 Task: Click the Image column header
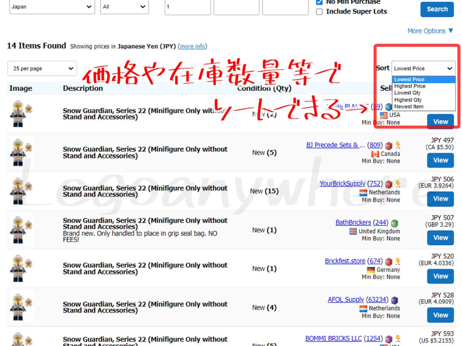(x=21, y=88)
